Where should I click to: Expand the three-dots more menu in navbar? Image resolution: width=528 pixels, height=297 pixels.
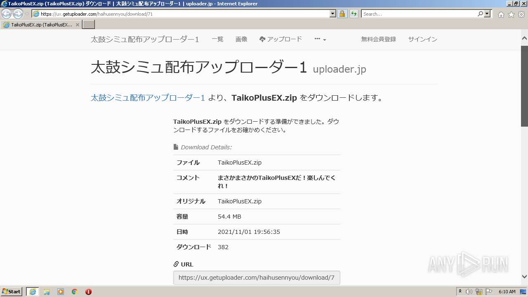tap(320, 39)
